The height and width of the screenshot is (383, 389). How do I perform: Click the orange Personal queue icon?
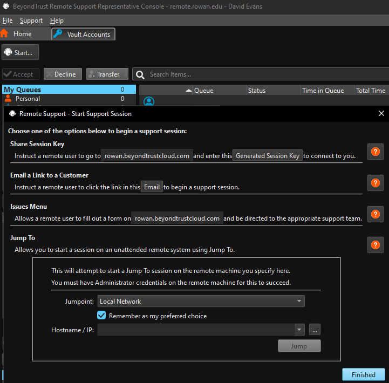click(8, 99)
